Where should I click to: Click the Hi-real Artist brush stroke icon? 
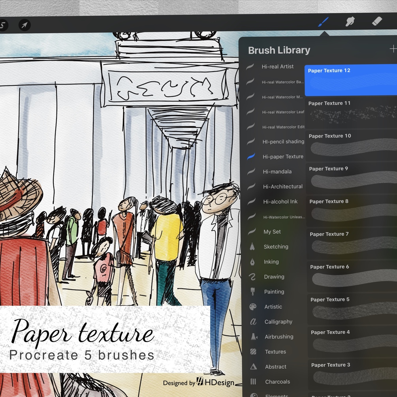click(x=250, y=67)
